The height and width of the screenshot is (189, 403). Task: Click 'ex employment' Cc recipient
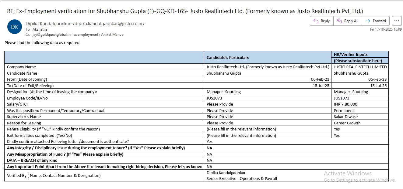click(x=86, y=35)
